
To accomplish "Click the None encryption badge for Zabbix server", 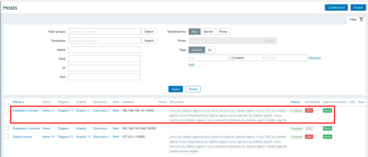I will [x=327, y=137].
